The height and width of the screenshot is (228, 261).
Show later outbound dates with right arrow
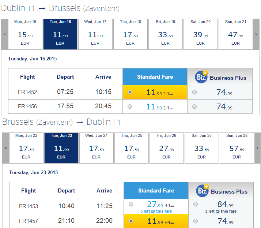pos(256,34)
